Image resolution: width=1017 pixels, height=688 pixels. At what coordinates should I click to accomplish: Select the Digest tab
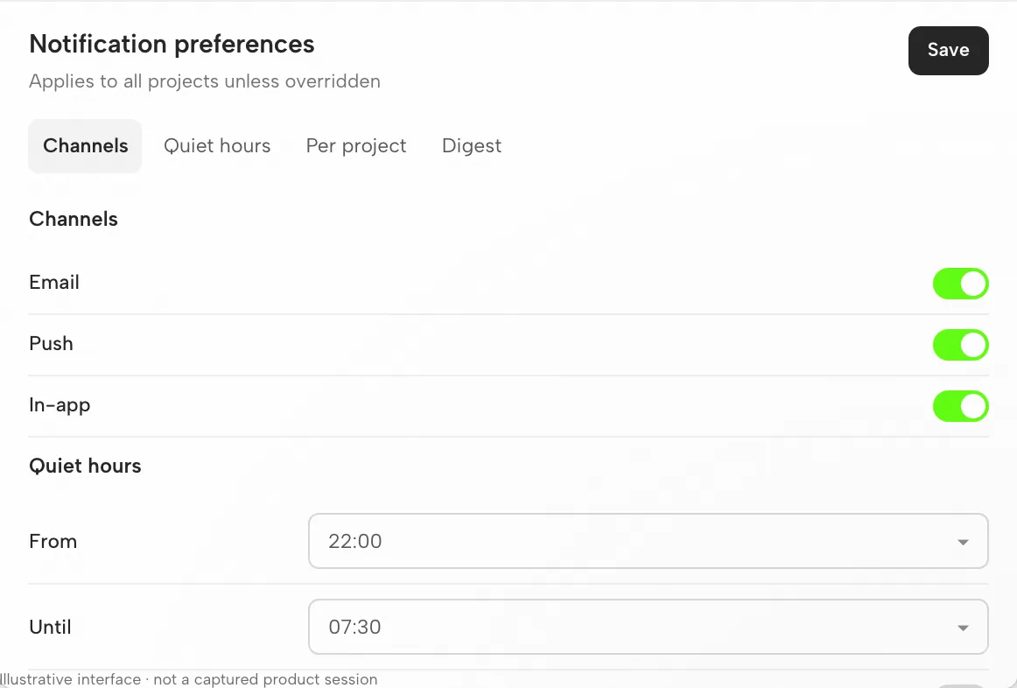pos(472,146)
